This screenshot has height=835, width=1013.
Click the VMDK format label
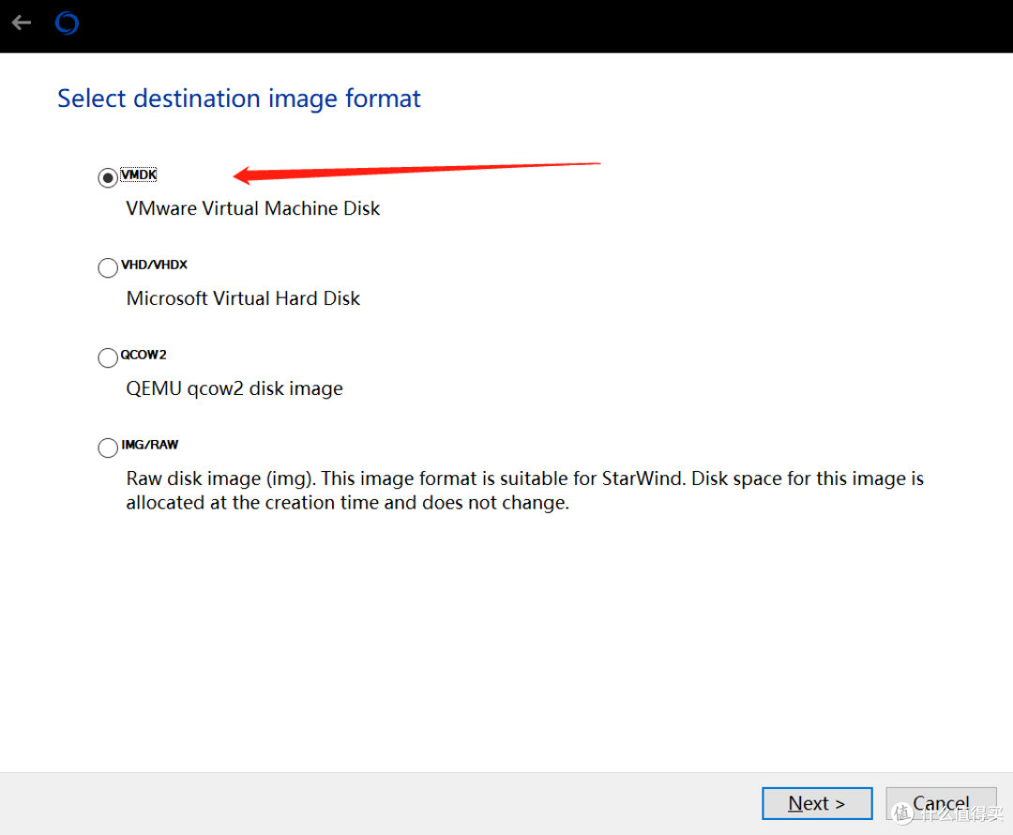139,175
